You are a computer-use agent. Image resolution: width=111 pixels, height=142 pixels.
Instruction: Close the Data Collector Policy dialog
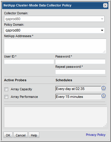105,6
